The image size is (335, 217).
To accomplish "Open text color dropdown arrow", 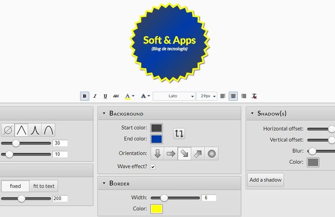I will tap(133, 96).
